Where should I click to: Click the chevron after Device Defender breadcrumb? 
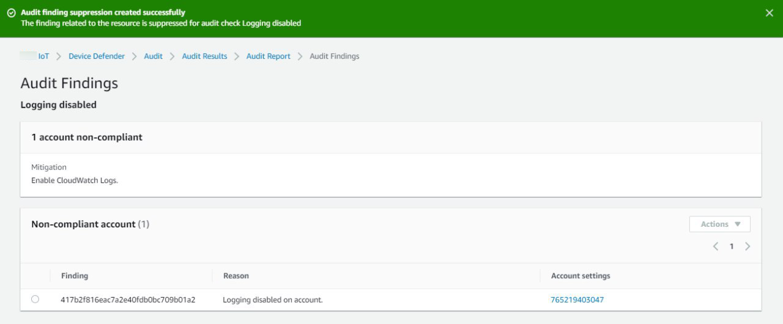click(x=135, y=56)
